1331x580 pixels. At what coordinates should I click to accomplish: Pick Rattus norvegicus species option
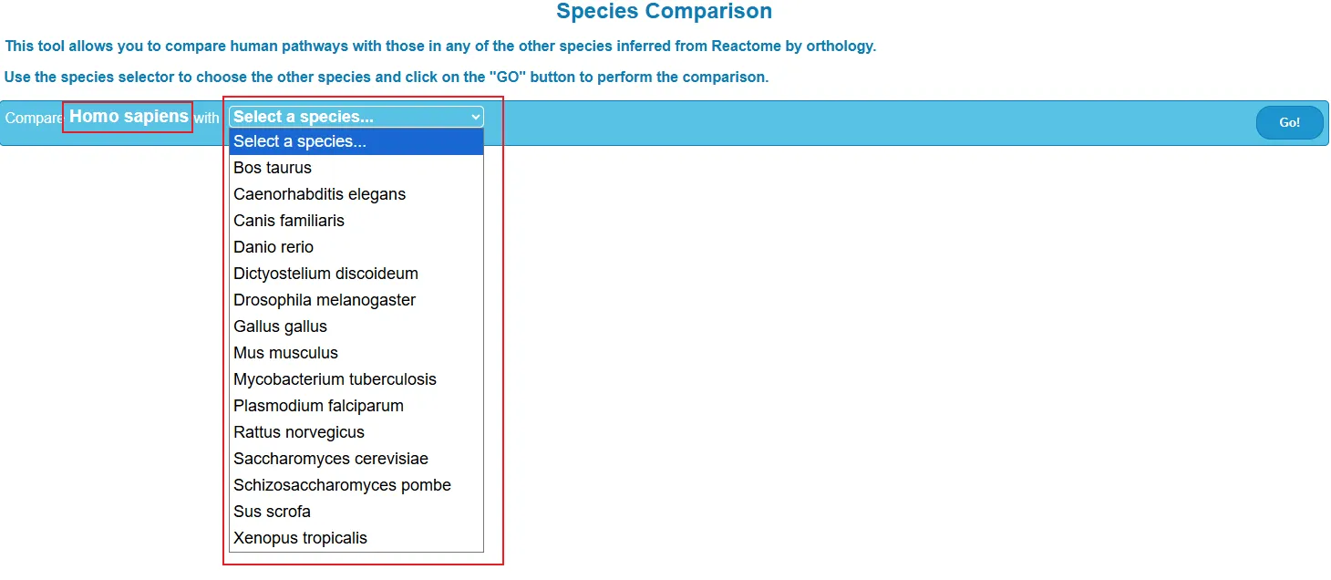point(299,432)
